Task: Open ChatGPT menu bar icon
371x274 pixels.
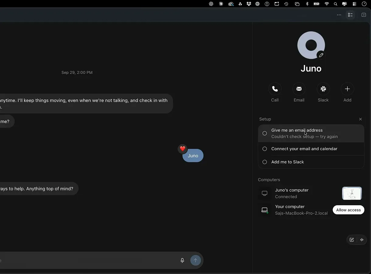Action: [211, 4]
